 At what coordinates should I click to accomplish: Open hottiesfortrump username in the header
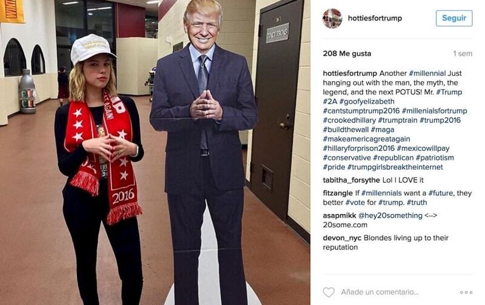[x=375, y=18]
